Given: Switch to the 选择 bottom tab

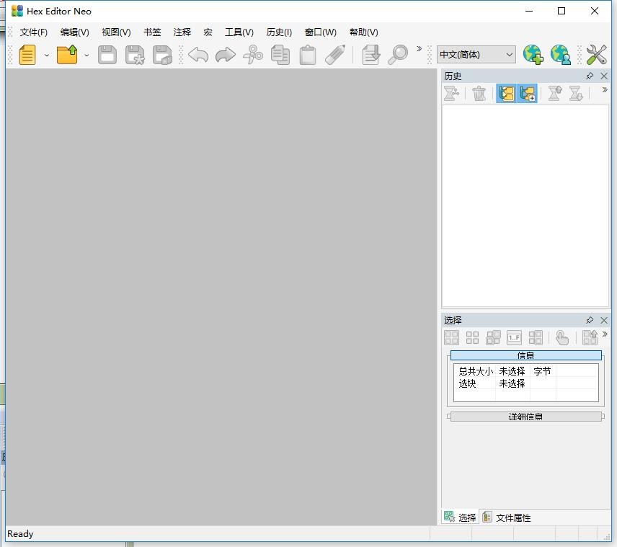Looking at the screenshot, I should (460, 517).
